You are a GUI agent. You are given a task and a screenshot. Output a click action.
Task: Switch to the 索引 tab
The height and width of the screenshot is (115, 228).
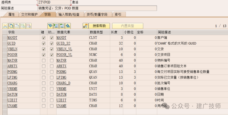pyautogui.click(x=118, y=14)
